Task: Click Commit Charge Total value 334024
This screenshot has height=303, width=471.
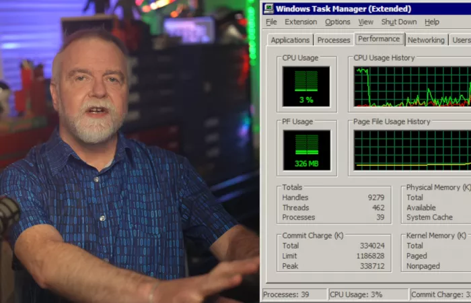Action: [372, 246]
